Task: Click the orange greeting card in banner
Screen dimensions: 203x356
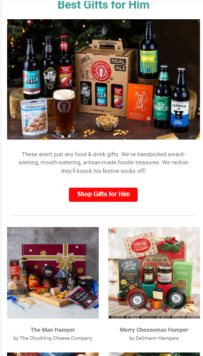Action: [x=140, y=102]
